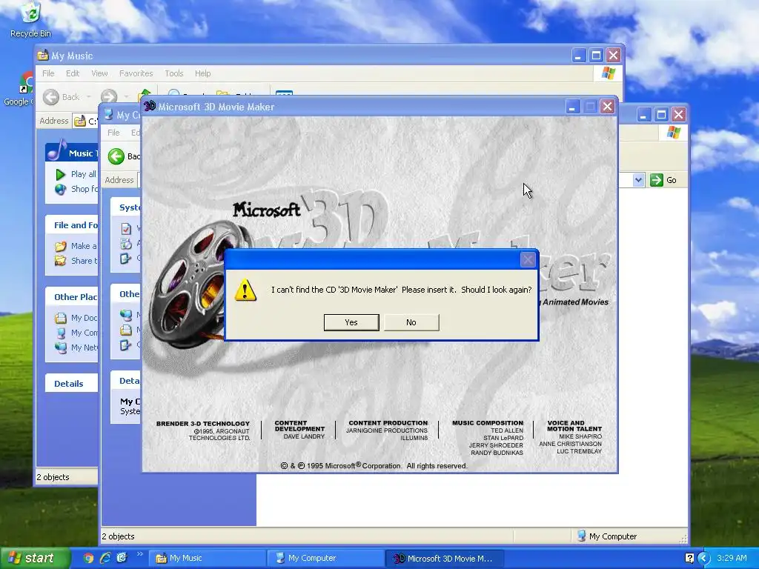Click the Shop for music globe icon
Screen dimensions: 759x569
pyautogui.click(x=61, y=189)
